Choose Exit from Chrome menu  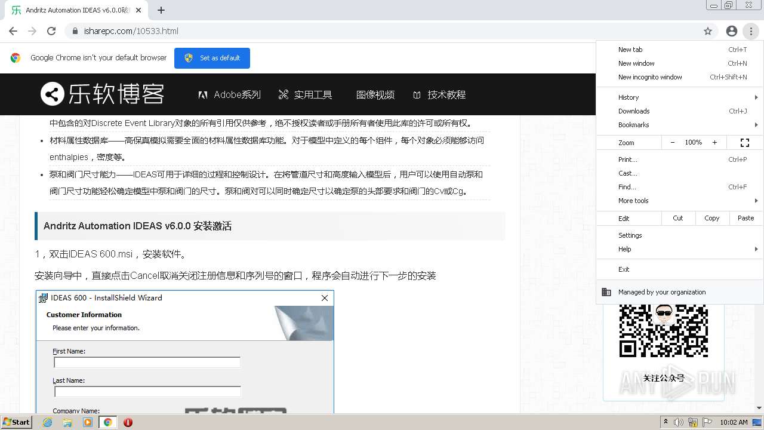coord(680,269)
